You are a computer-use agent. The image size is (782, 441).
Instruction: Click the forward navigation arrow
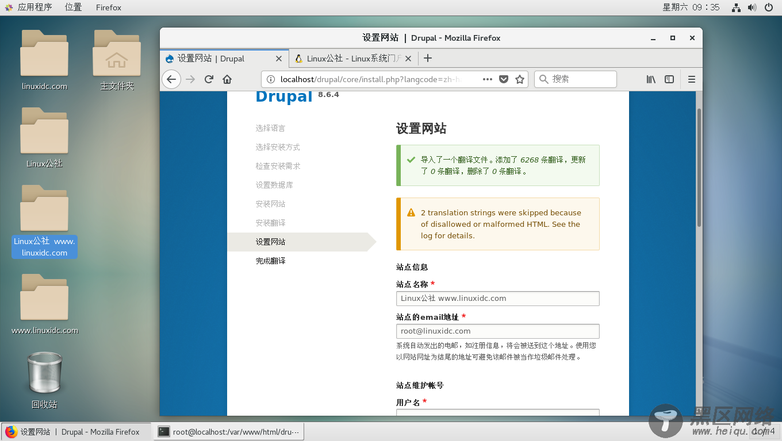coord(190,79)
